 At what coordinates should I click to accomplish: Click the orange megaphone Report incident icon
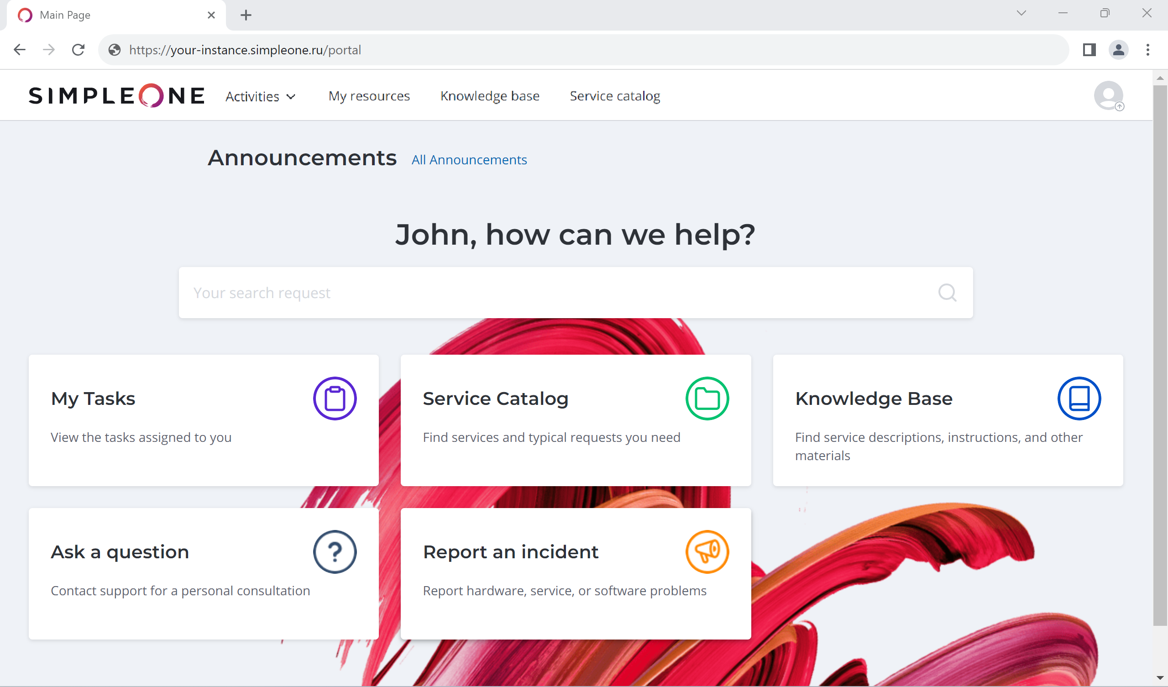(x=707, y=551)
